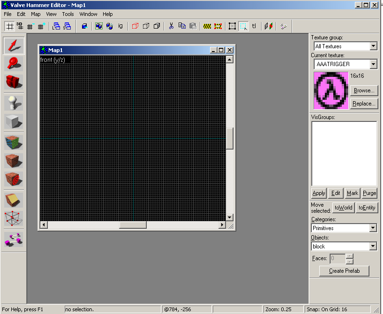The image size is (383, 314).
Task: Select the red arrow Selection tool
Action: [14, 45]
